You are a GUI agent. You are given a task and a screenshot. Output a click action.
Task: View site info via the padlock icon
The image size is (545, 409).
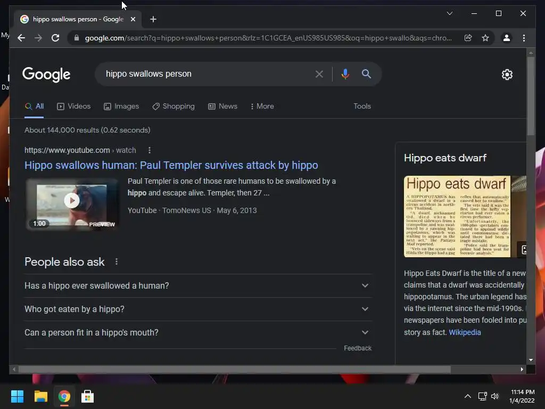point(77,38)
